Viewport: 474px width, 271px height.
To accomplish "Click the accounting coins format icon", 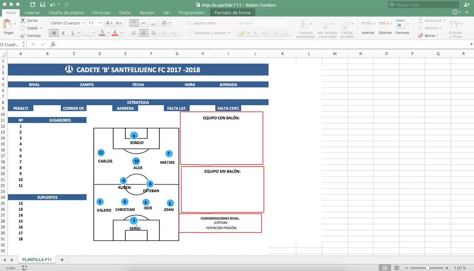I will click(x=242, y=33).
